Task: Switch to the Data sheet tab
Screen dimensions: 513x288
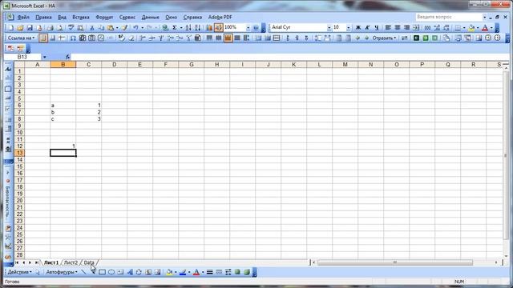Action: pyautogui.click(x=89, y=262)
